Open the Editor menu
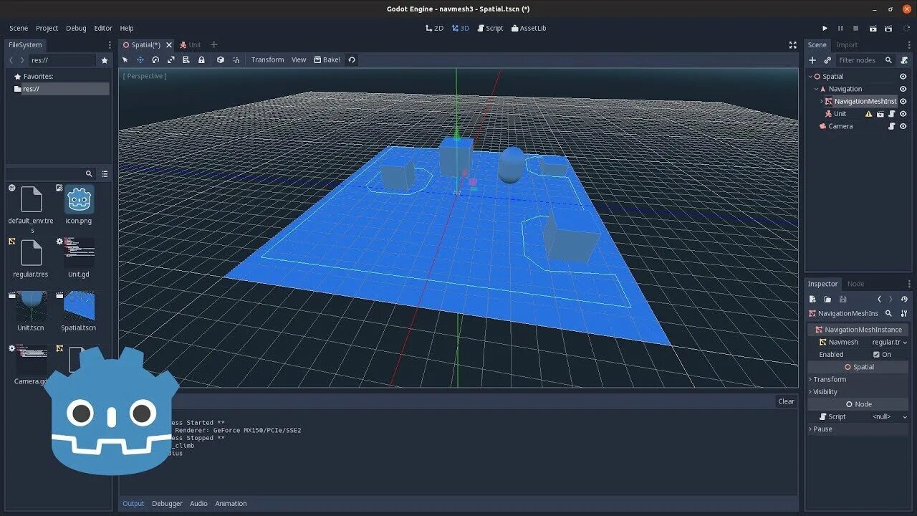The image size is (917, 516). pyautogui.click(x=103, y=28)
